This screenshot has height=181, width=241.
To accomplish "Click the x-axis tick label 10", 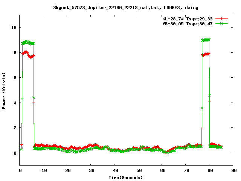I will (x=44, y=170).
